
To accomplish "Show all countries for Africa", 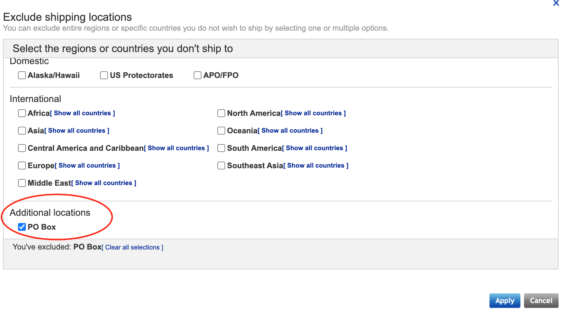I will [82, 113].
